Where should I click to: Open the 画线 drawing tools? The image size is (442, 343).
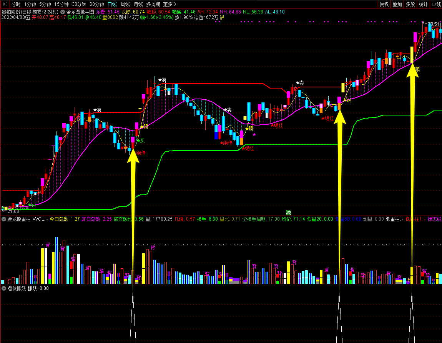(x=436, y=4)
